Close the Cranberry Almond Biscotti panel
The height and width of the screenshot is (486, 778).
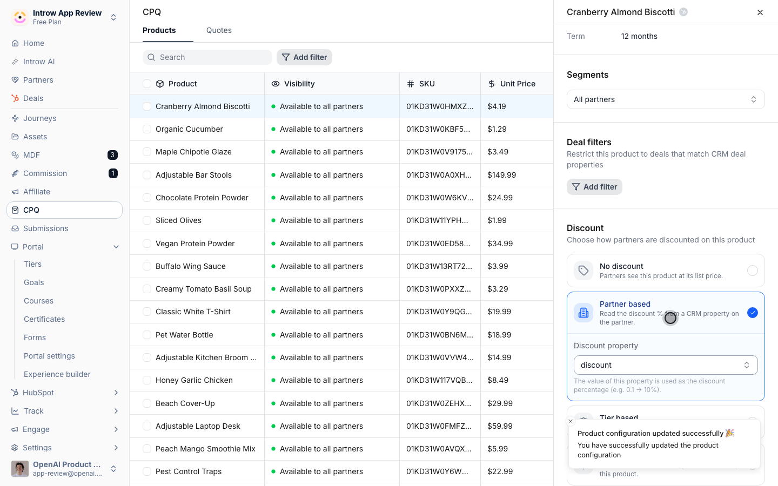click(x=760, y=12)
